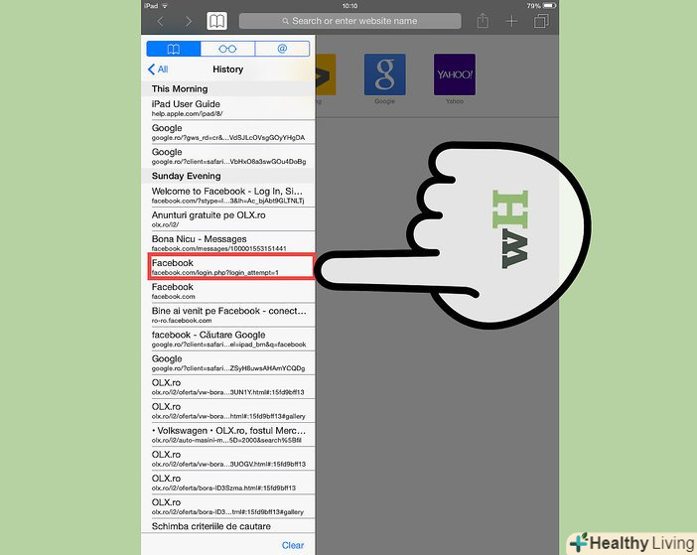Tap the battery indicator in status bar
Image resolution: width=697 pixels, height=555 pixels.
tap(549, 6)
